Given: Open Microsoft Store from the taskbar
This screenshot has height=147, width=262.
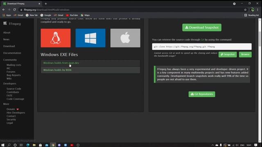Looking at the screenshot, I should coord(40,145).
